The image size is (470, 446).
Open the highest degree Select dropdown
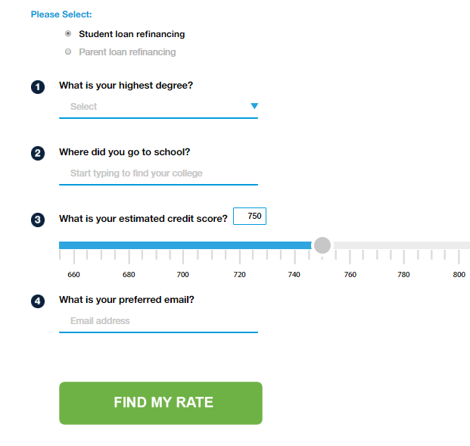coord(158,107)
